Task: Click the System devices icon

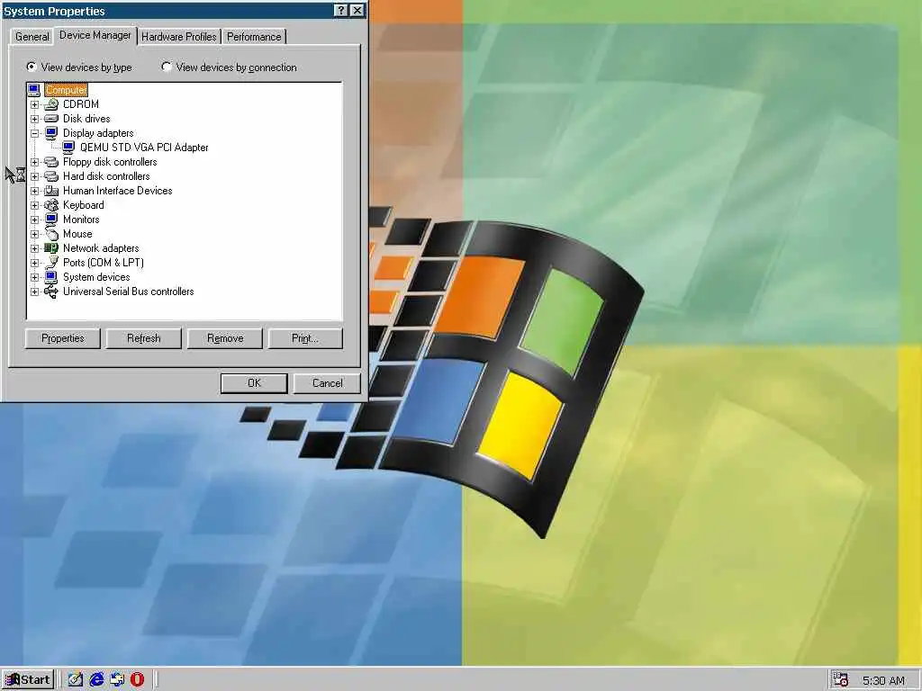Action: pos(51,277)
